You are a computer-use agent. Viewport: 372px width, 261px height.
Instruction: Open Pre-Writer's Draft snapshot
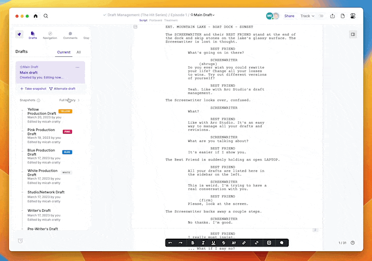click(43, 229)
